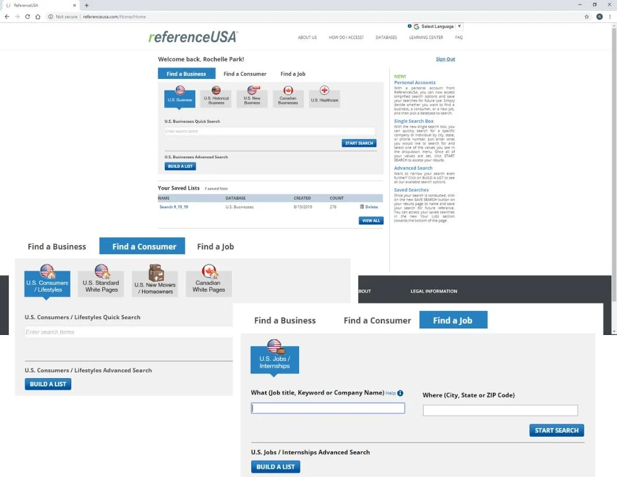Open the browser profile avatar

(x=599, y=16)
